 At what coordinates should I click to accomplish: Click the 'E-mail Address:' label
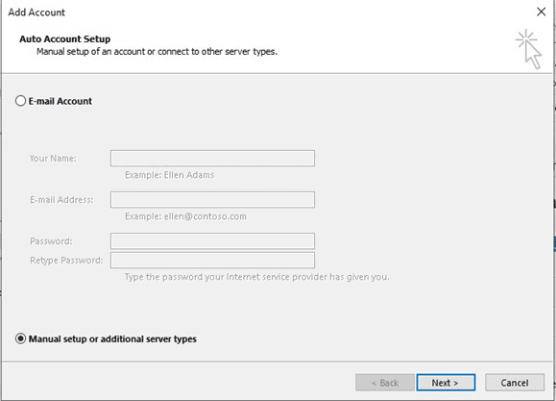coord(61,200)
